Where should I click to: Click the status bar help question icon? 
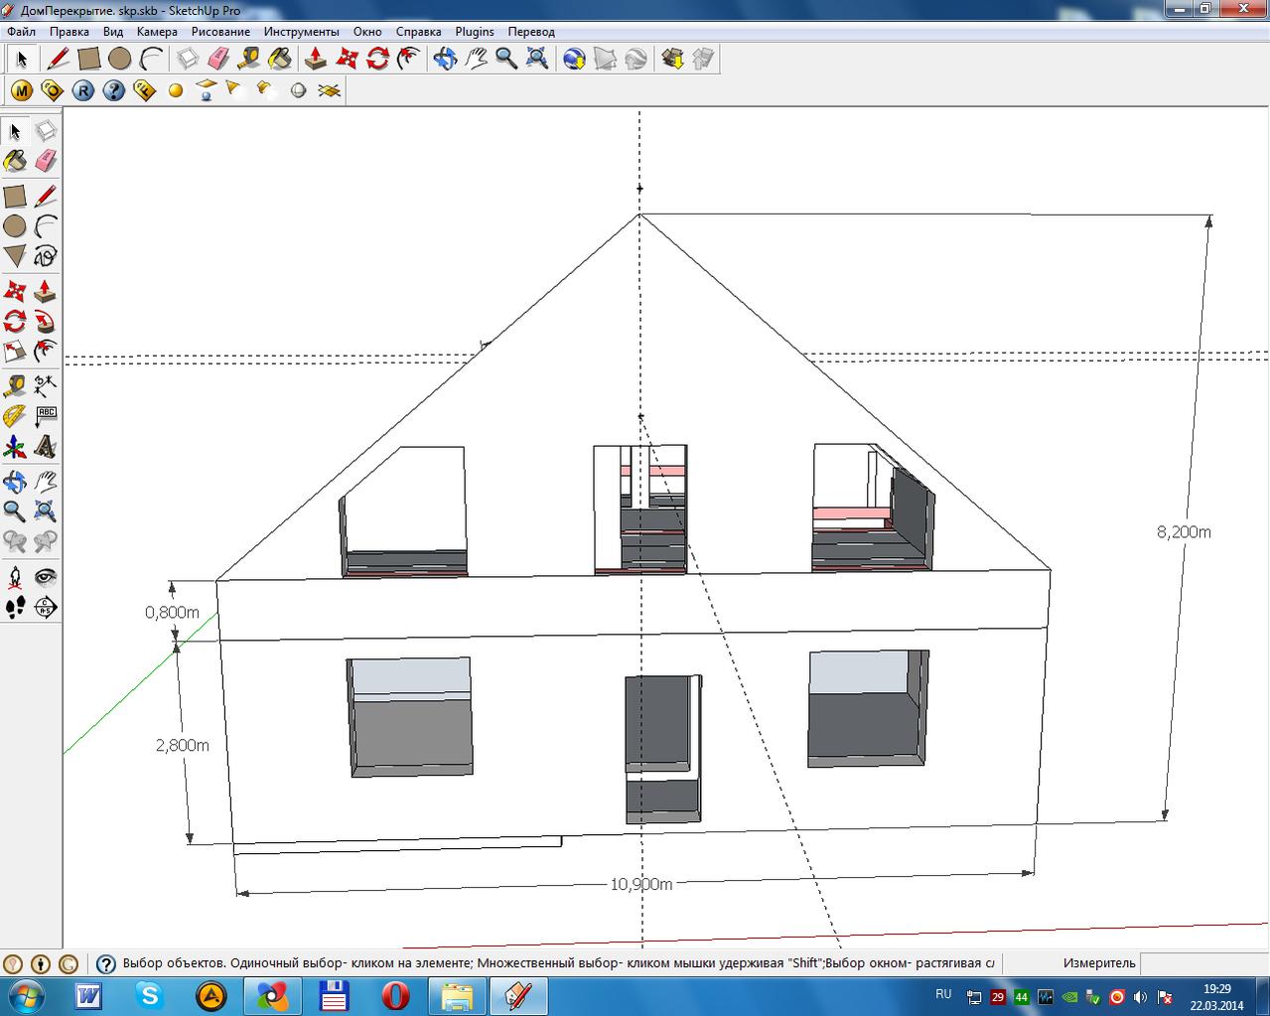106,963
